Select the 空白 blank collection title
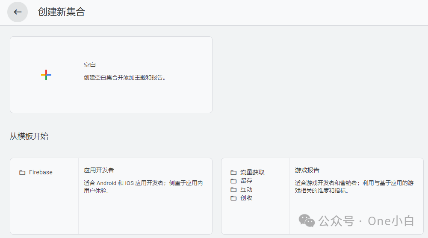The width and height of the screenshot is (428, 238). (89, 65)
